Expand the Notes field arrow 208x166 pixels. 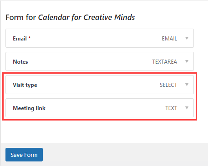(x=187, y=61)
